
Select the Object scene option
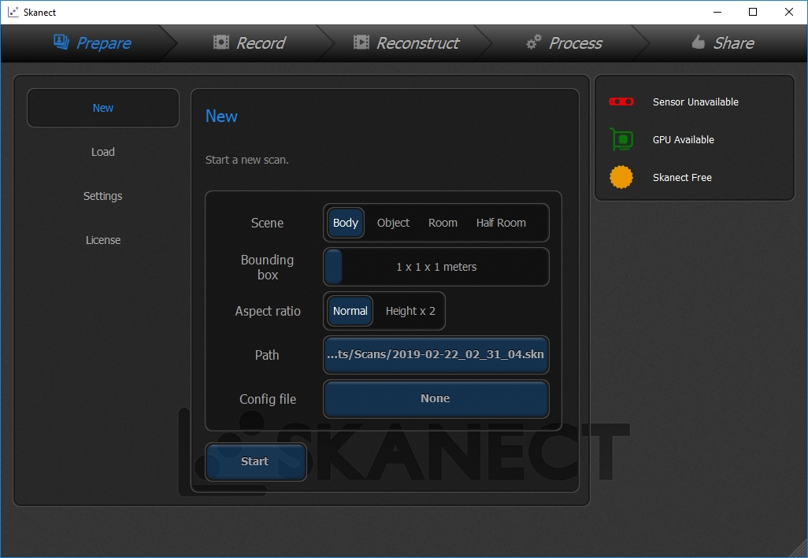[x=393, y=223]
